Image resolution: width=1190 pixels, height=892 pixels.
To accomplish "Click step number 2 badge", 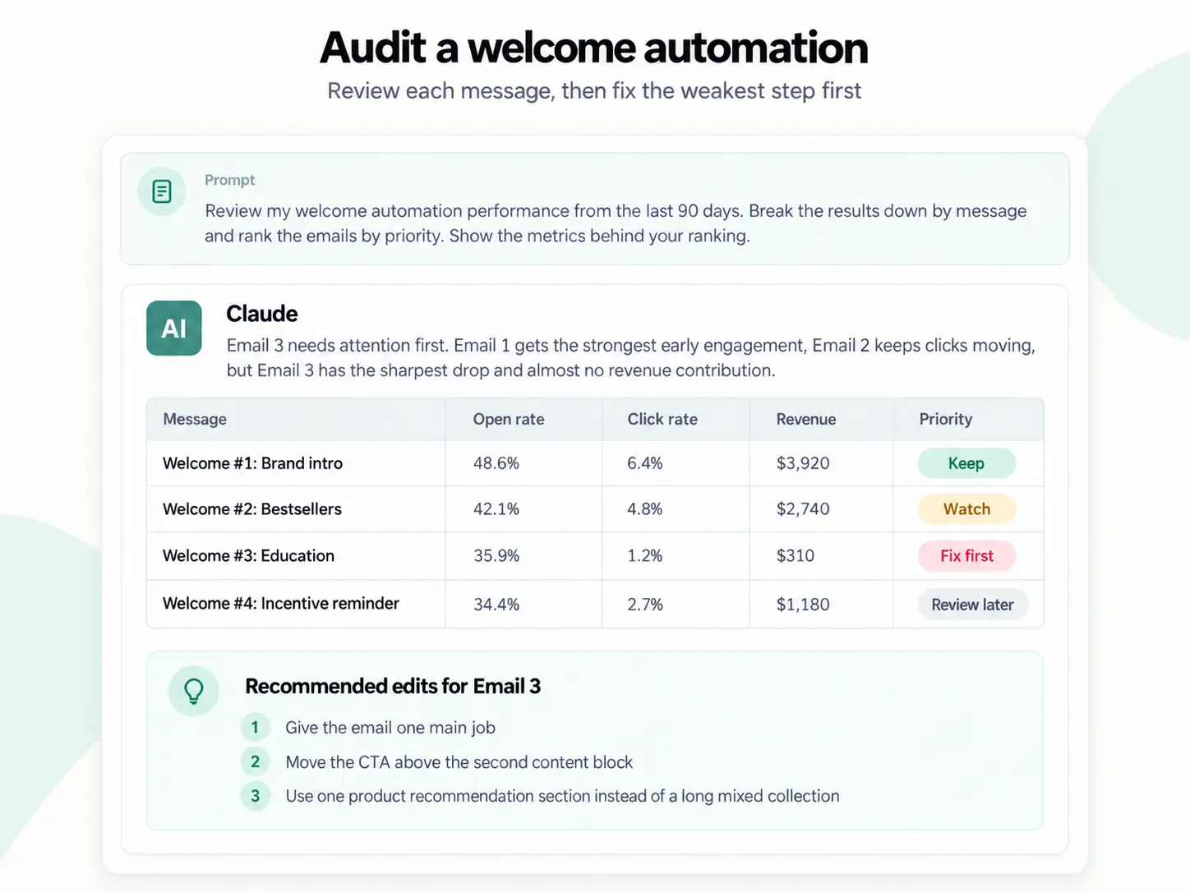I will pos(255,761).
